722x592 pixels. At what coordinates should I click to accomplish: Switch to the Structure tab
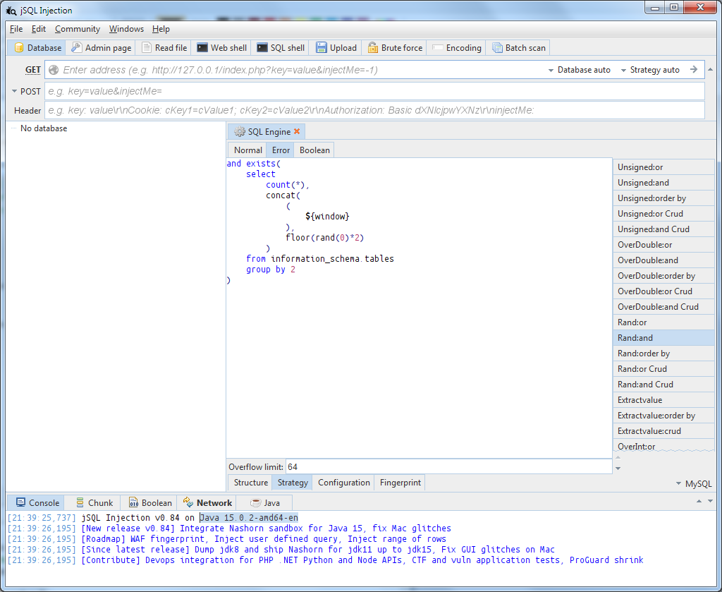(x=250, y=483)
